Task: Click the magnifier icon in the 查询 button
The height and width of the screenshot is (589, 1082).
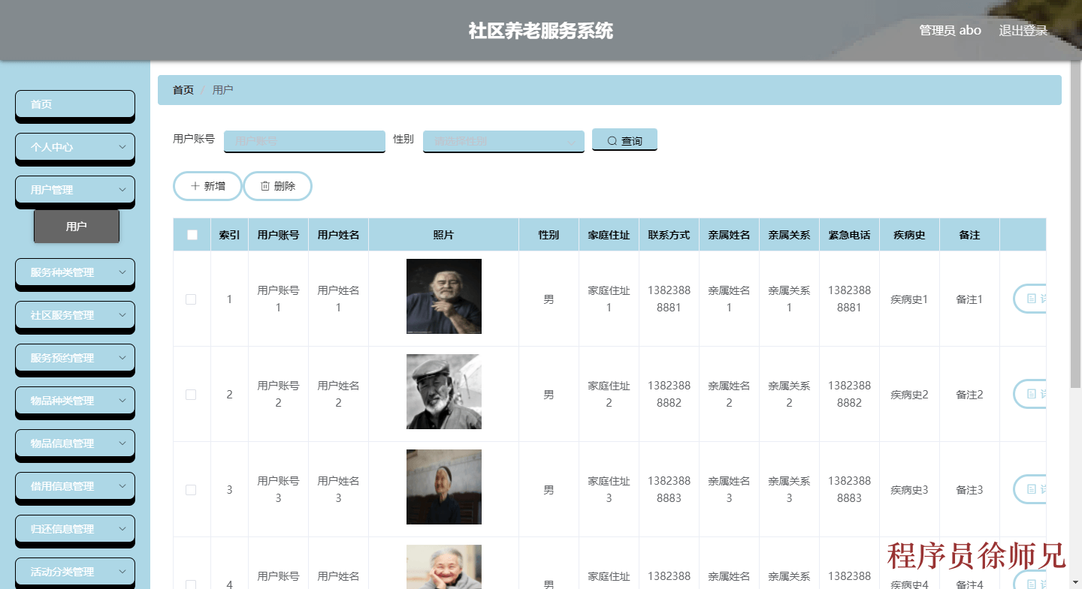Action: pos(612,140)
